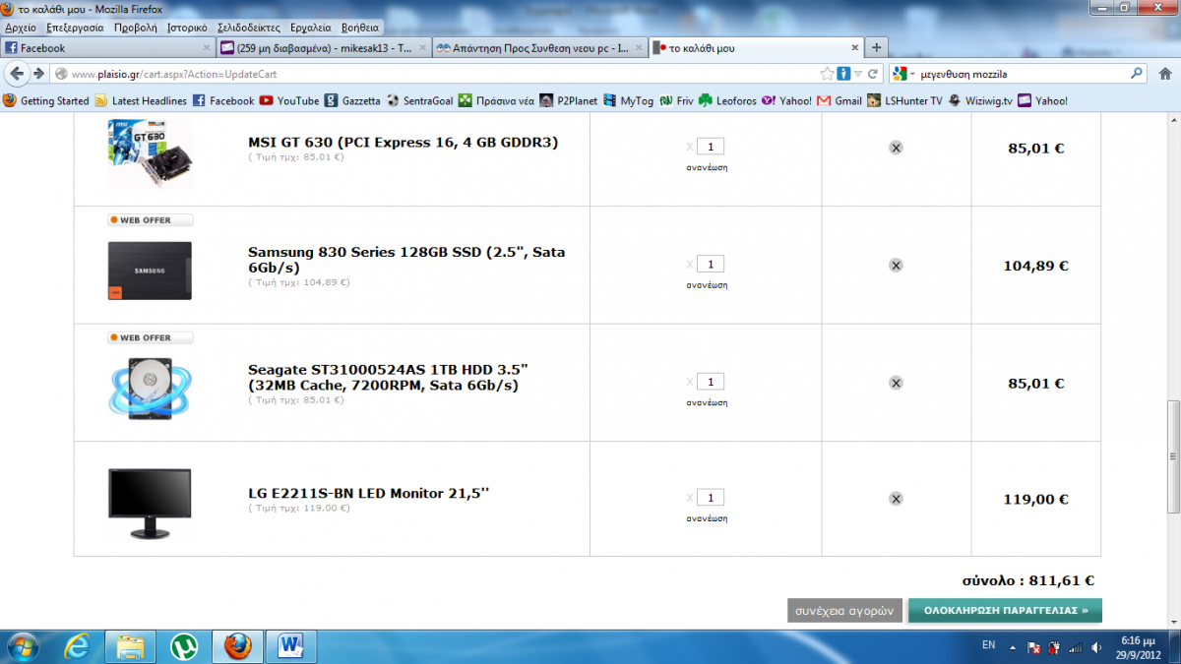The width and height of the screenshot is (1181, 664).
Task: Open the YouTube bookmark
Action: click(289, 100)
